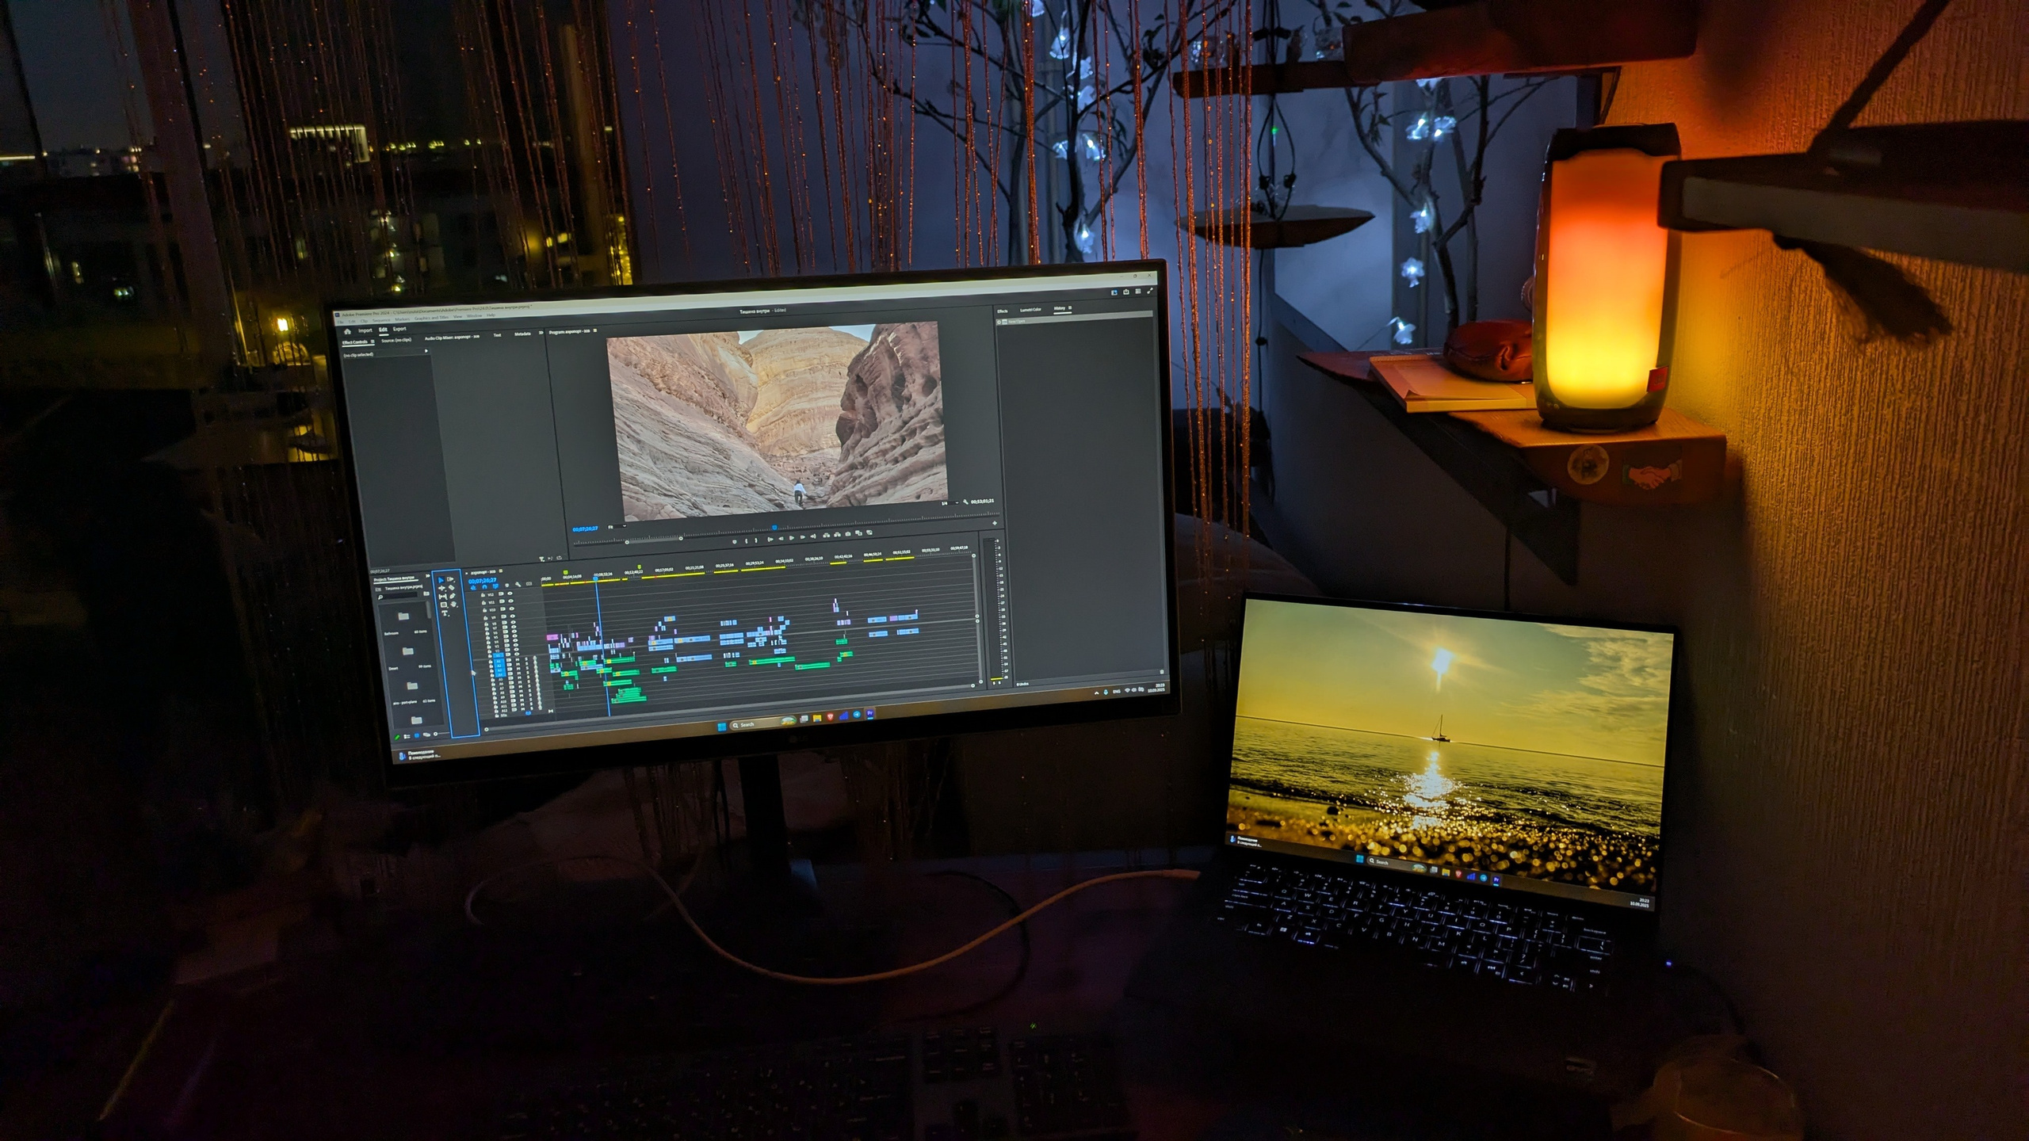Select the Razor tool
Viewport: 2029px width, 1141px height.
click(x=451, y=587)
